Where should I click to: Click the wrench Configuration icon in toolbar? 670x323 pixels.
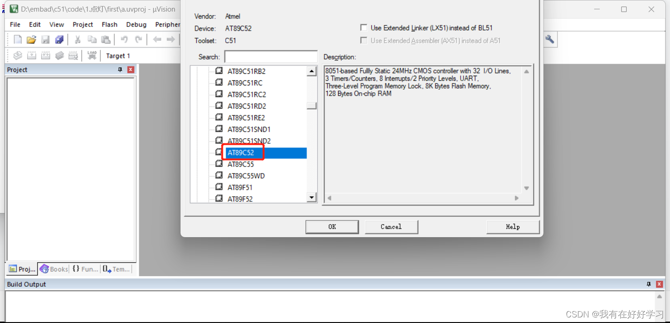pyautogui.click(x=549, y=39)
